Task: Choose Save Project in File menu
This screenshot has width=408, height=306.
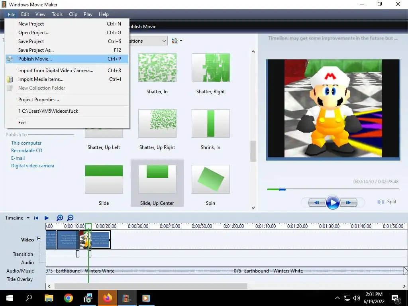Action: tap(67, 41)
